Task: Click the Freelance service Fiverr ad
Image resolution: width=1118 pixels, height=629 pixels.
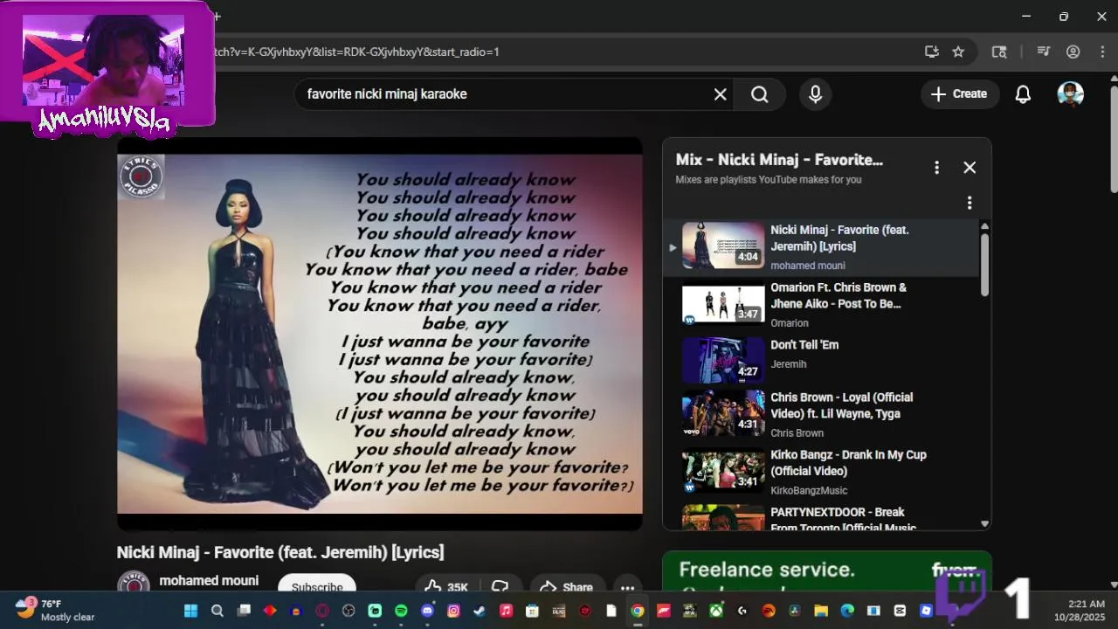Action: point(826,571)
